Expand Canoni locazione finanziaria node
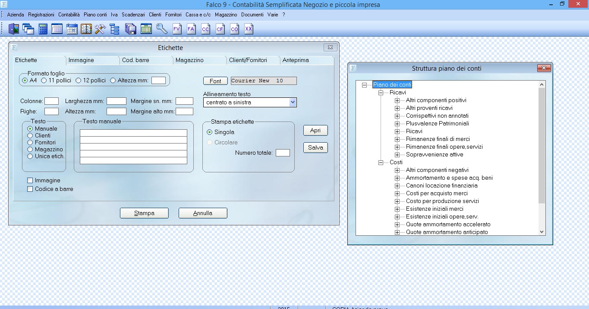This screenshot has width=589, height=309. [397, 186]
